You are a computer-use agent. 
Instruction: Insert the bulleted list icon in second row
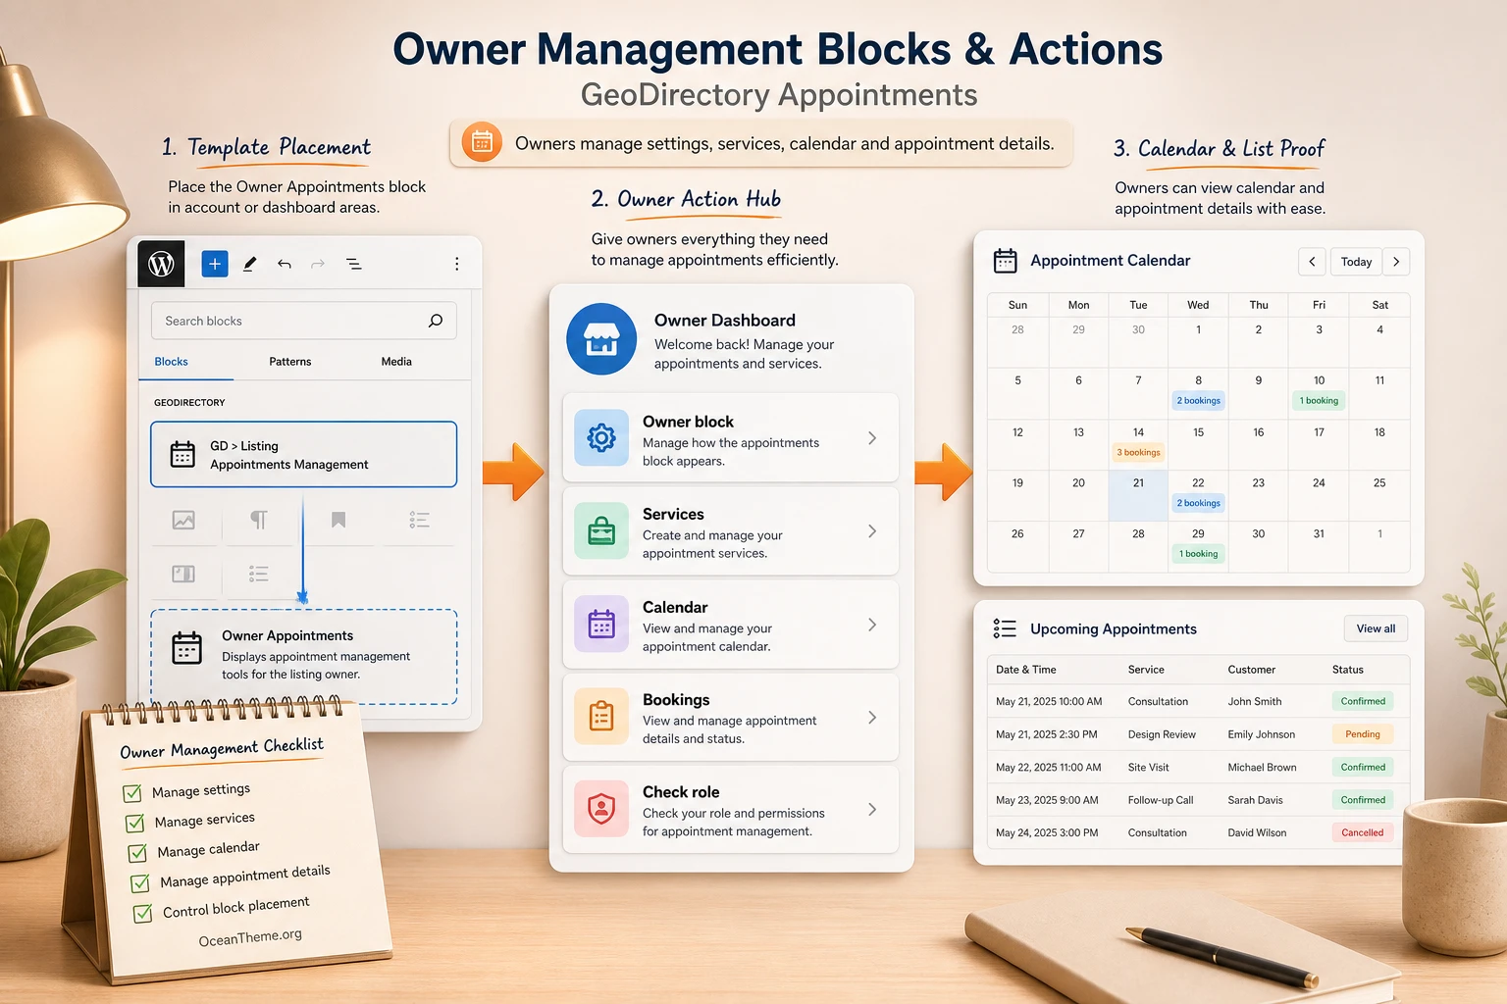(259, 574)
